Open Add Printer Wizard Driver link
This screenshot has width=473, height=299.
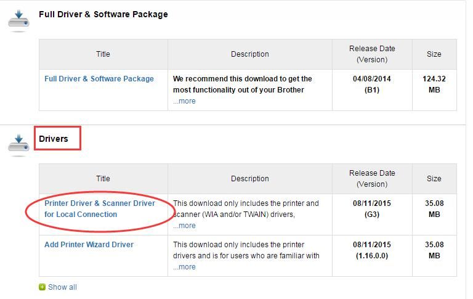89,245
